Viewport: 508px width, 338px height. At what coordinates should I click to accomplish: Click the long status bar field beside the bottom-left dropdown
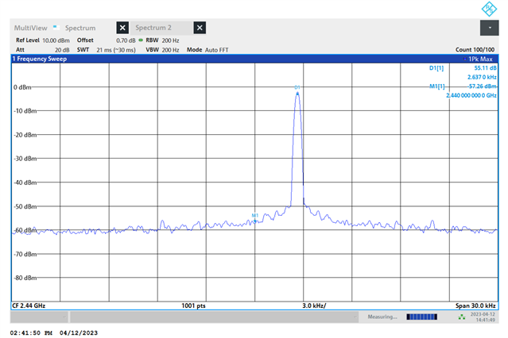[x=215, y=317]
